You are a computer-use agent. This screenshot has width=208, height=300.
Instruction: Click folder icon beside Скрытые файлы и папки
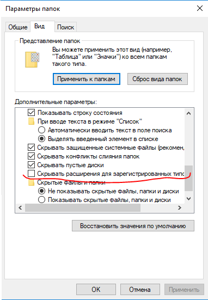pos(31,182)
